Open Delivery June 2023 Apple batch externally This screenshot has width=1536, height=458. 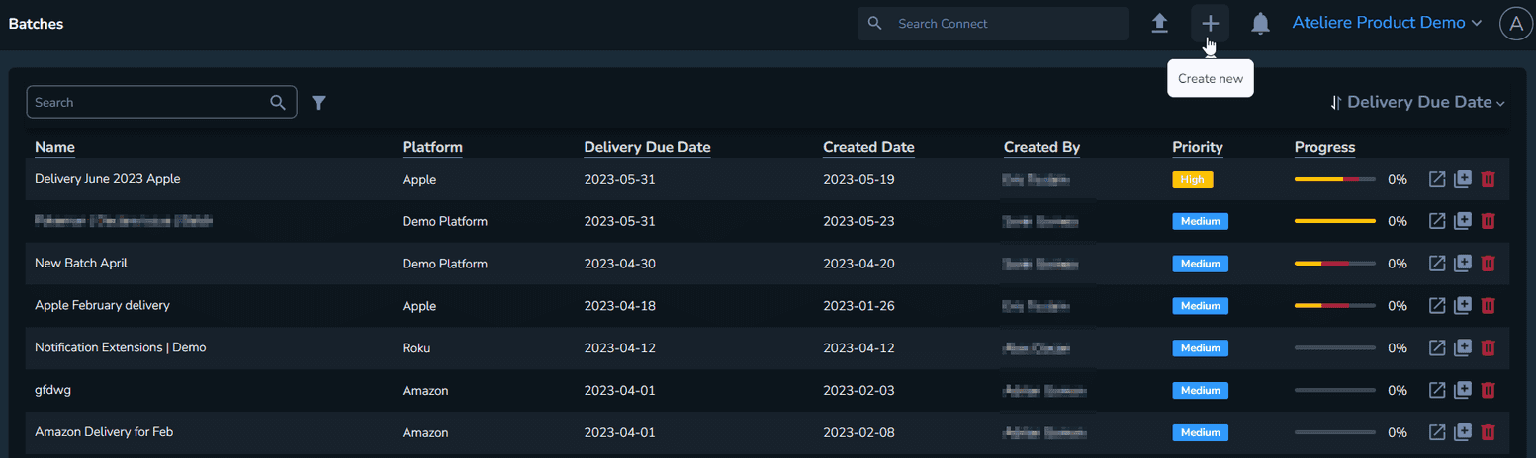1438,180
